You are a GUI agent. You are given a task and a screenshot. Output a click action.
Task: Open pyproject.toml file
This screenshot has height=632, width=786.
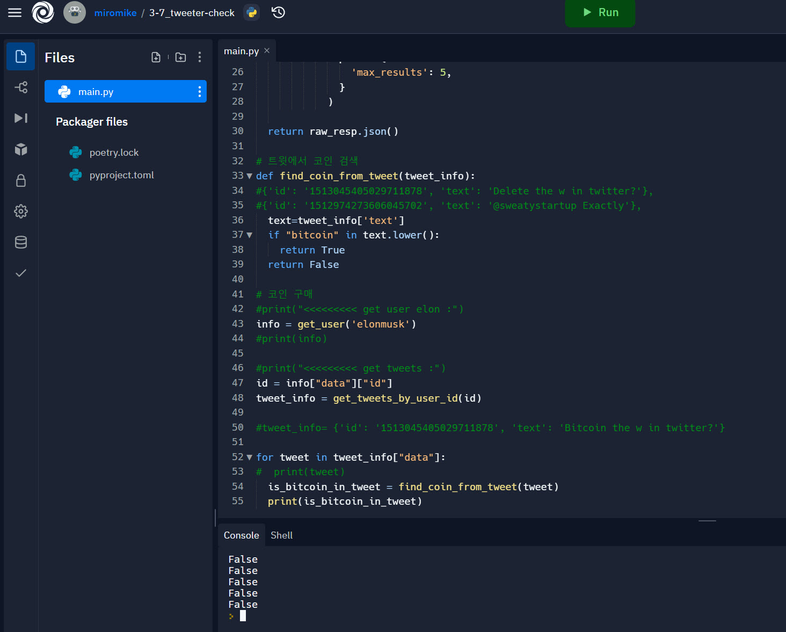coord(122,175)
